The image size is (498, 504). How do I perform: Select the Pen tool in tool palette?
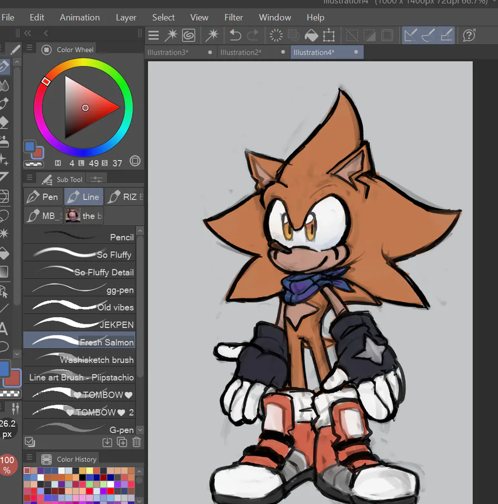coord(4,66)
